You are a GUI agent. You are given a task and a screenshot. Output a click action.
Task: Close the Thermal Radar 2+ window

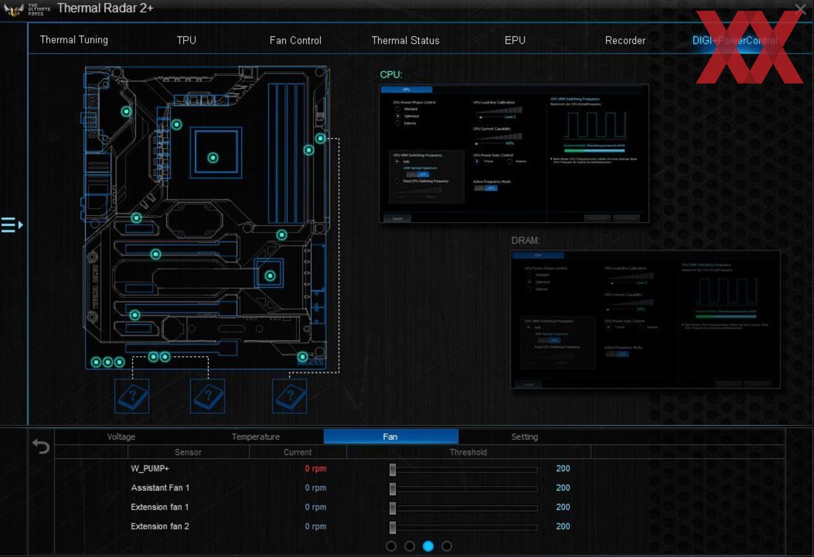tap(800, 8)
